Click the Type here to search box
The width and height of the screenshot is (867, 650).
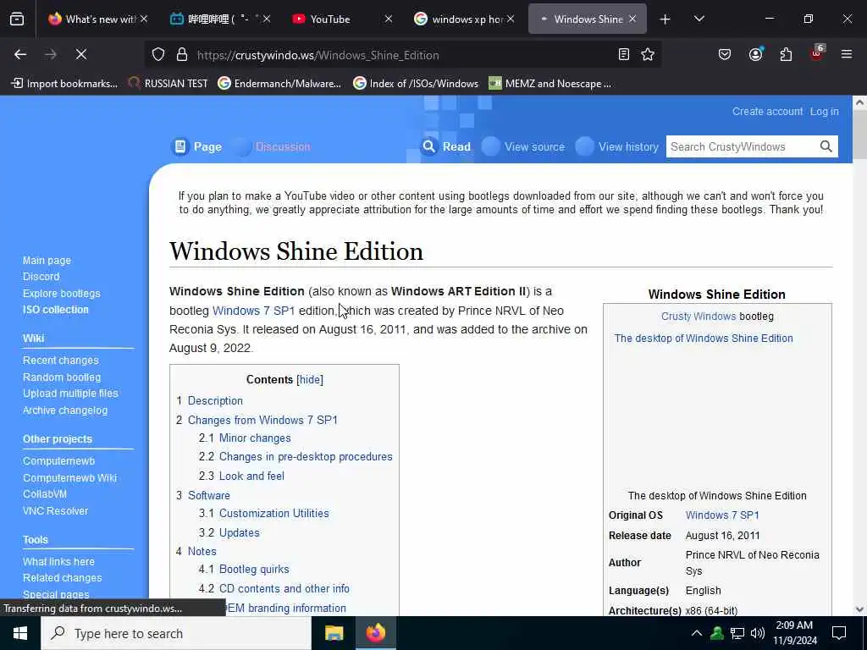click(176, 633)
